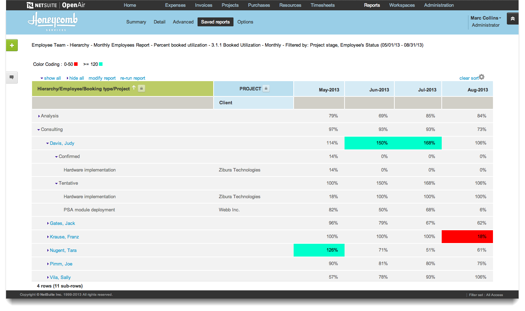
Task: Select the Saved reports tab
Action: pos(215,22)
